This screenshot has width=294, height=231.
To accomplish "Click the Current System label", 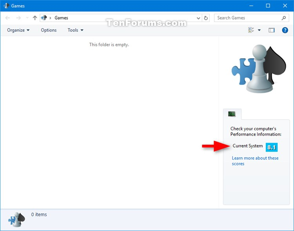I will click(x=247, y=146).
